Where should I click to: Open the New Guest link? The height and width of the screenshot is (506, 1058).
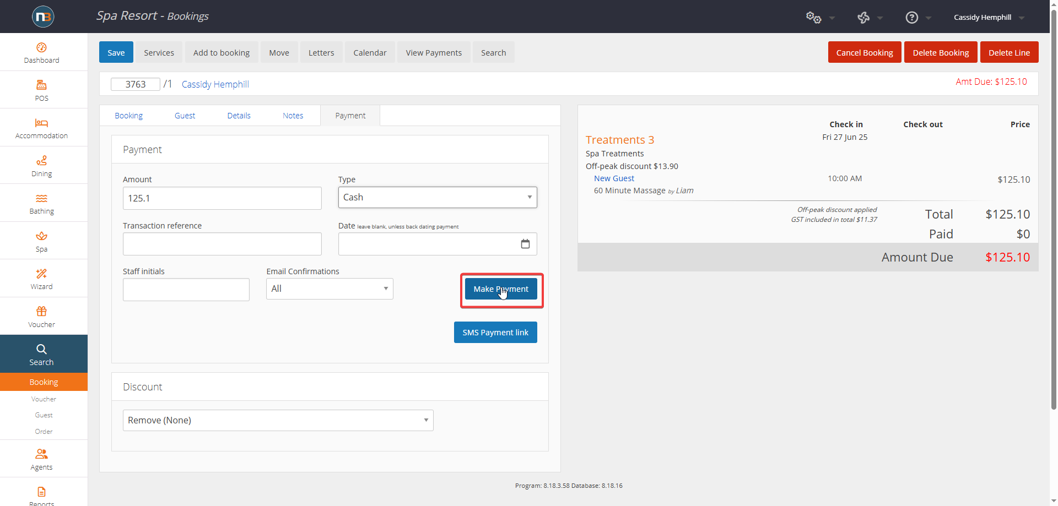pyautogui.click(x=614, y=178)
